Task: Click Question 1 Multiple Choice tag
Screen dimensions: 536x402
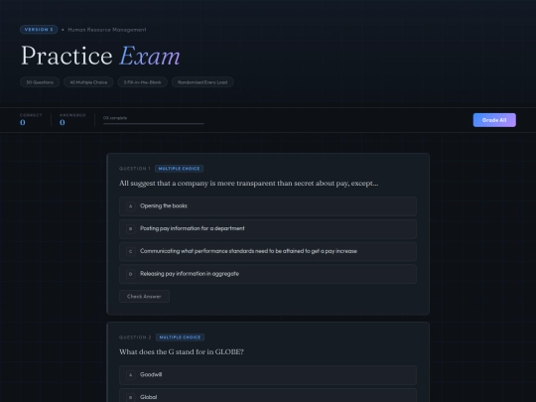Action: 179,169
